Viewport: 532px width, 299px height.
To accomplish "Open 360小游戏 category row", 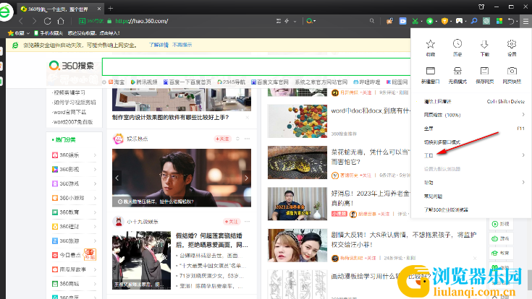I will coord(74,198).
